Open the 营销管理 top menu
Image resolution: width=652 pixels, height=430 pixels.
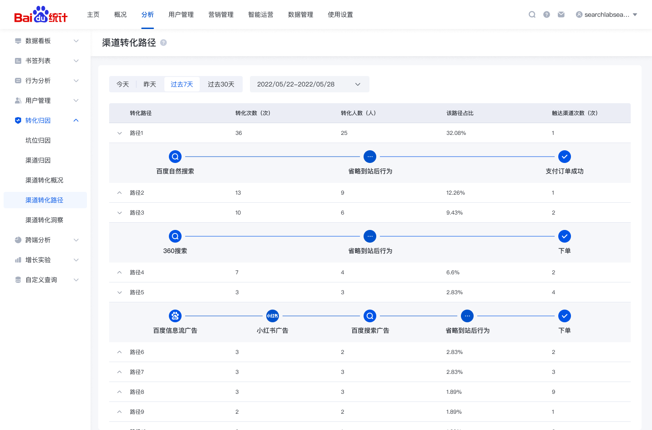(x=221, y=14)
